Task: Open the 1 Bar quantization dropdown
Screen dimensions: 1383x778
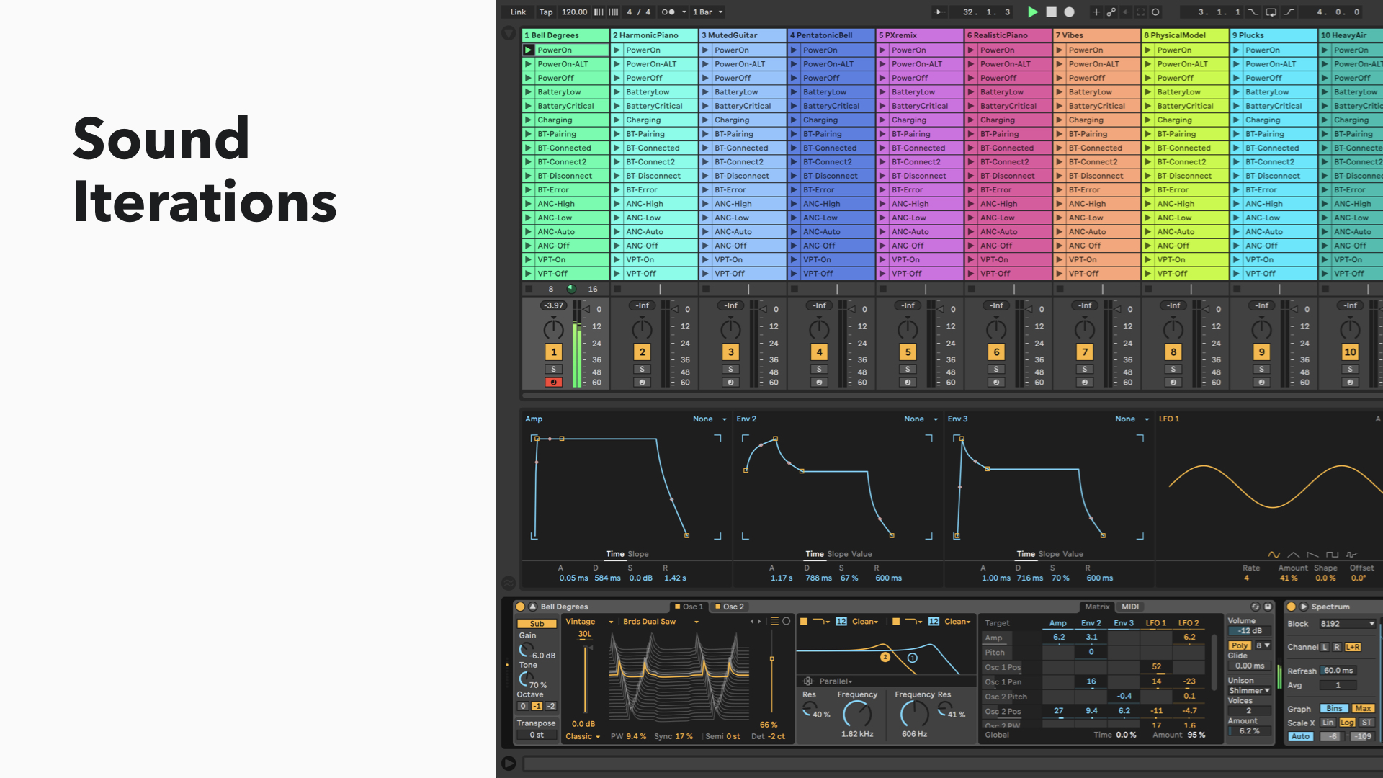Action: (x=707, y=12)
